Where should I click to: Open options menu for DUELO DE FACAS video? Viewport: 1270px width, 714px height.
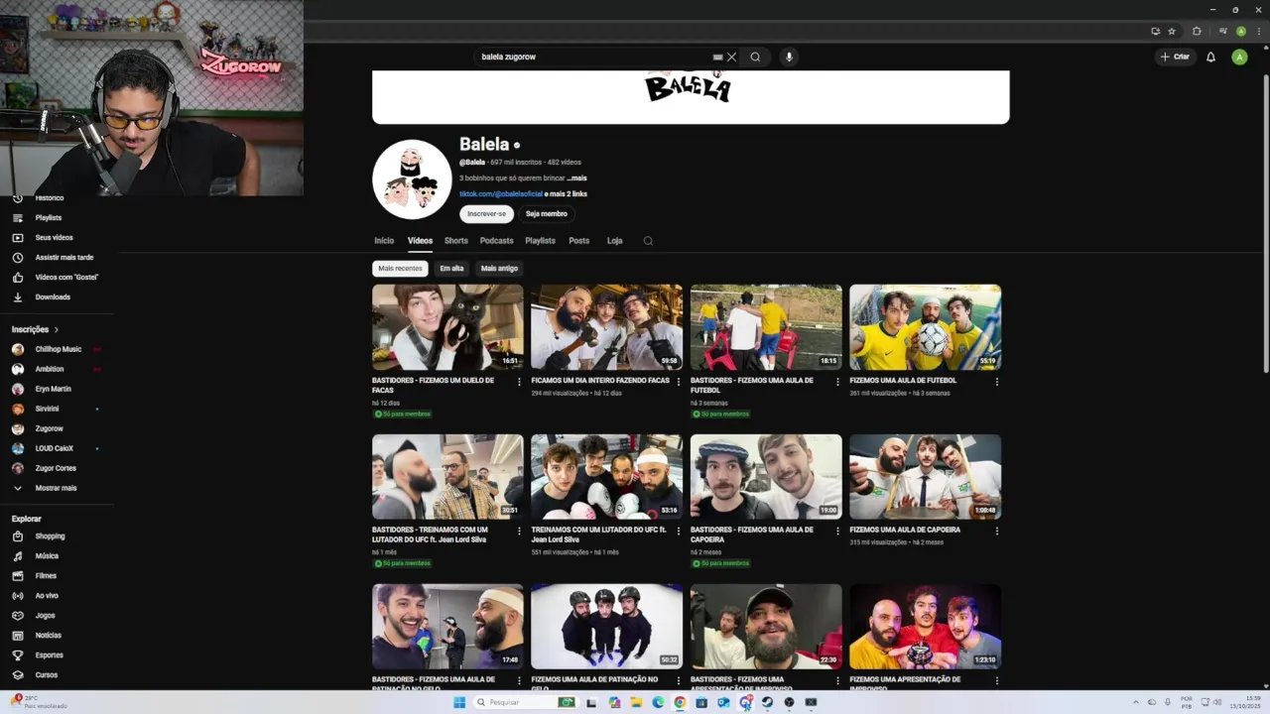pos(519,382)
